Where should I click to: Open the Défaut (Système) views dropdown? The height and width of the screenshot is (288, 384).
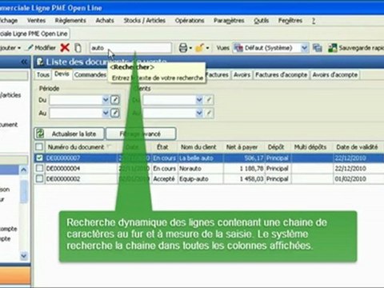tap(304, 48)
